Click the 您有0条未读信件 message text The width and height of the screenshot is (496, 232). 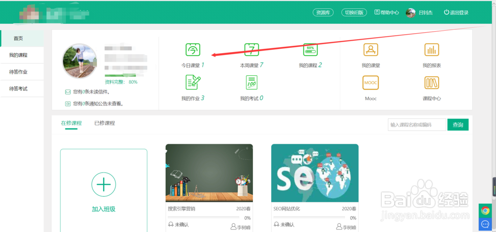(91, 92)
